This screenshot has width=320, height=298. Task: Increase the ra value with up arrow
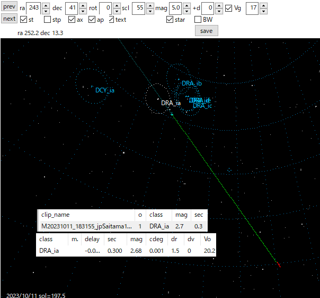point(46,5)
